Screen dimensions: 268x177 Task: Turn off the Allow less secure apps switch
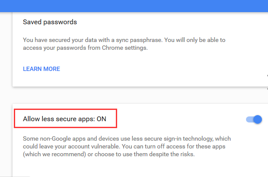(254, 119)
